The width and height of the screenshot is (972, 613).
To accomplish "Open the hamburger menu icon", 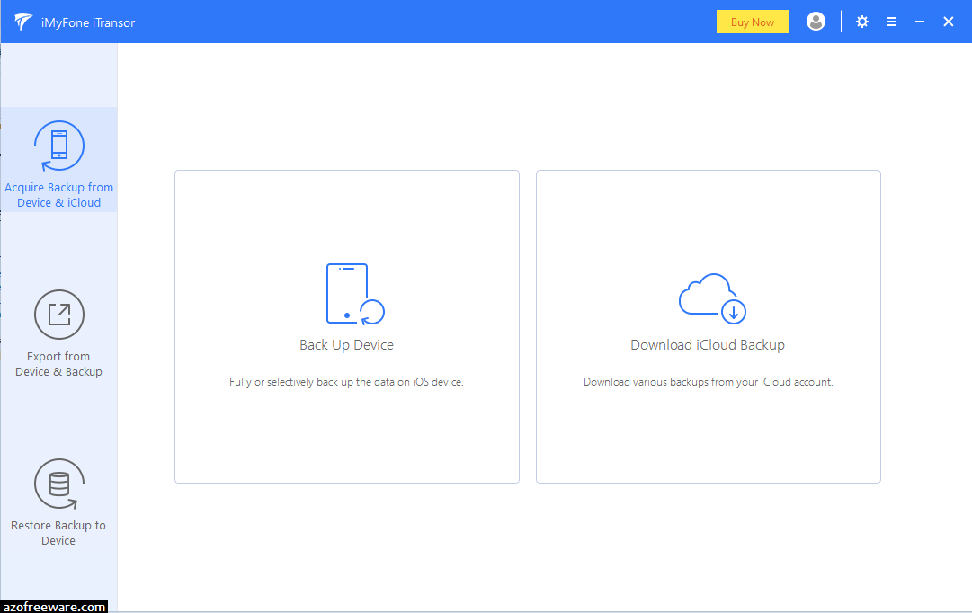I will [891, 22].
